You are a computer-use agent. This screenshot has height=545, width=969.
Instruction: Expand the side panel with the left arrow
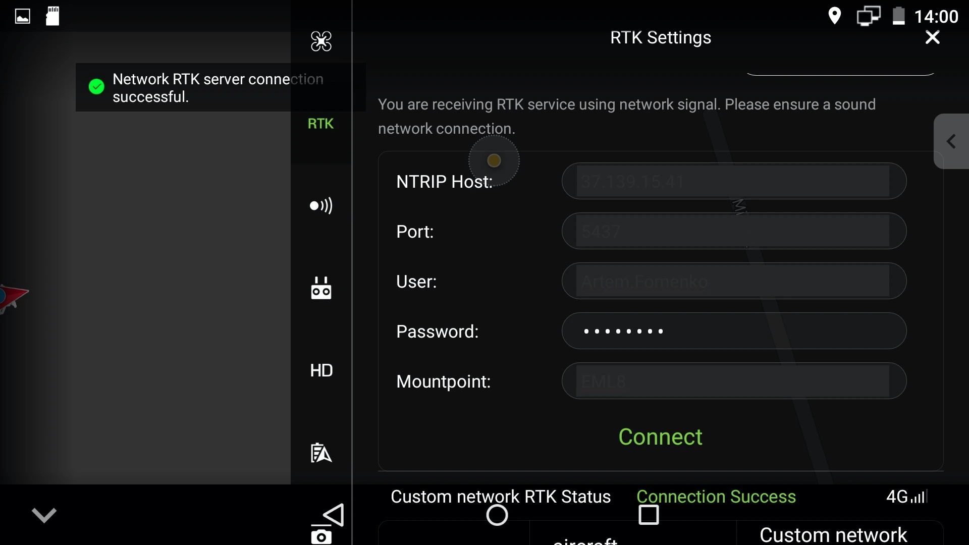[x=951, y=142]
